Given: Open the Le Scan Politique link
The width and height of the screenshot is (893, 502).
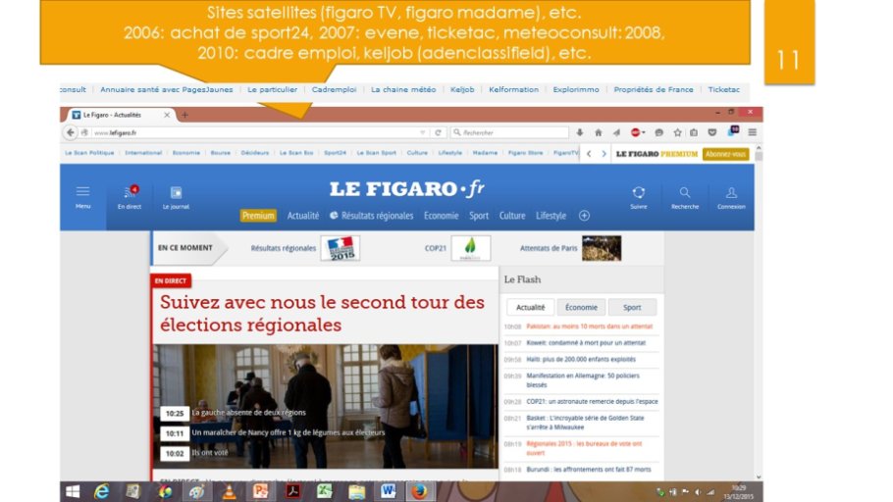Looking at the screenshot, I should [x=89, y=153].
